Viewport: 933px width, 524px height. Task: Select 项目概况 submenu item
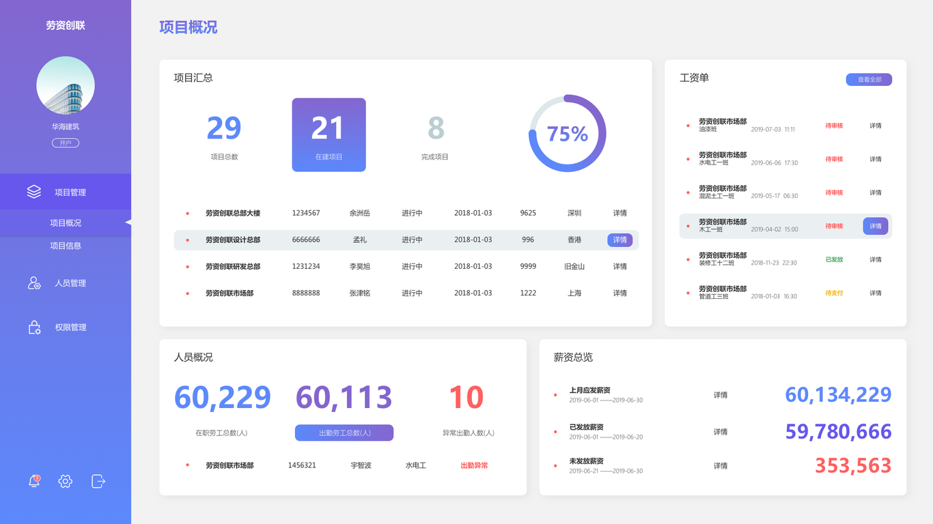(66, 223)
